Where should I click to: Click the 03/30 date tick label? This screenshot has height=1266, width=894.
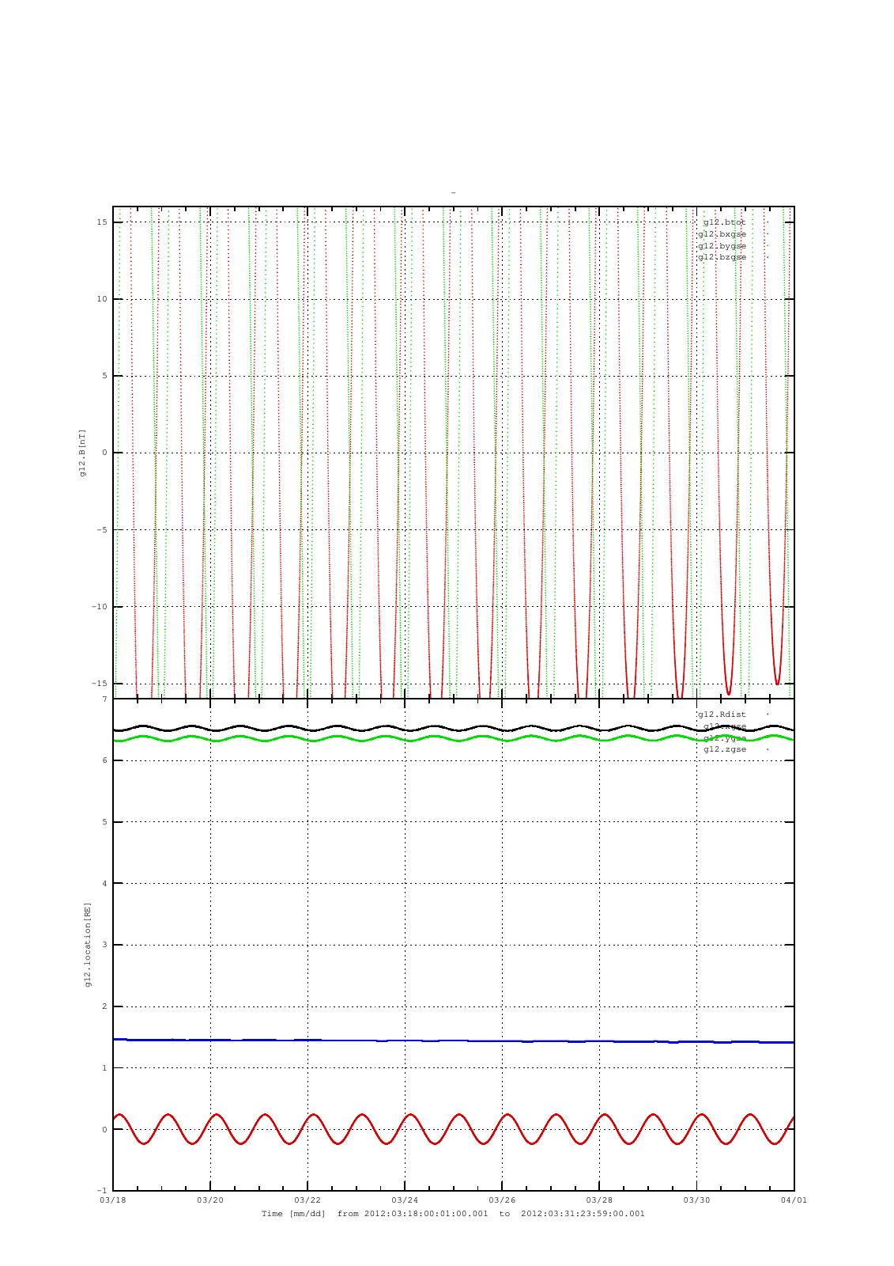(x=696, y=1200)
